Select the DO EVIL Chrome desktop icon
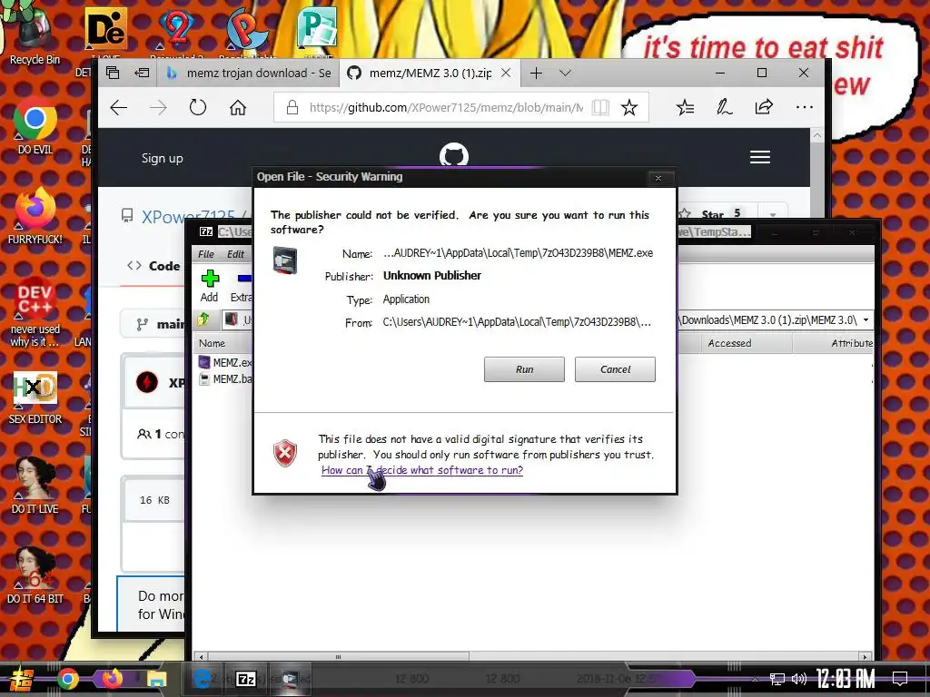The image size is (930, 697). pos(35,125)
